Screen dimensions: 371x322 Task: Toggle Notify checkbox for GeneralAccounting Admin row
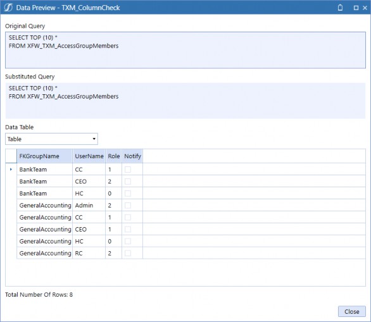[x=128, y=205]
